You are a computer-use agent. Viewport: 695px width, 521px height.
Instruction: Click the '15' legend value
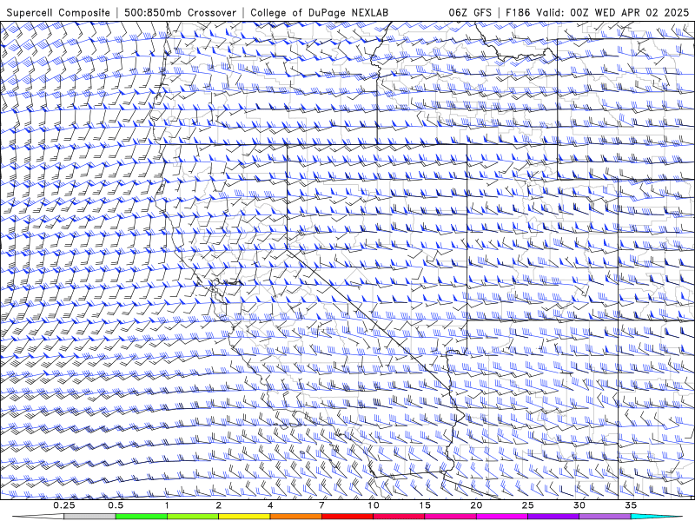(x=425, y=505)
